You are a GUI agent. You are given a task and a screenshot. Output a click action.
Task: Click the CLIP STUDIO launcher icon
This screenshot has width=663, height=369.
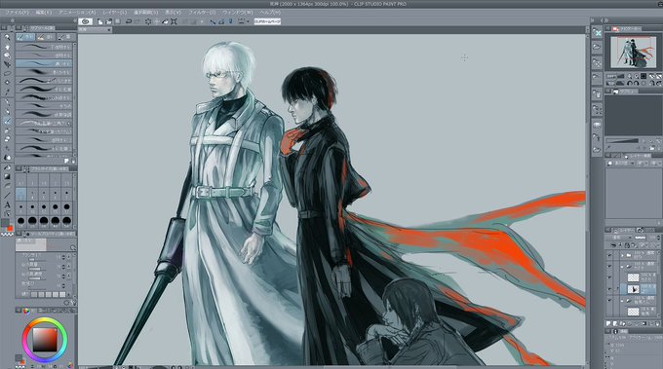point(86,21)
